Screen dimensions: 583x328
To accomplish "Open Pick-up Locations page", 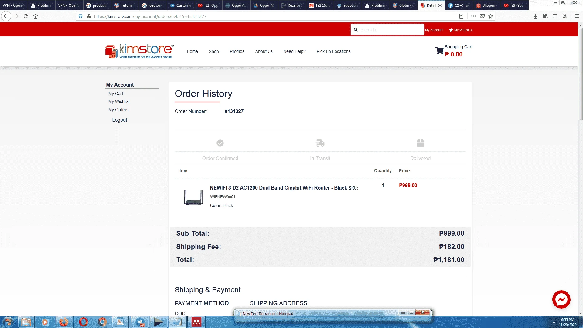I will pos(333,51).
